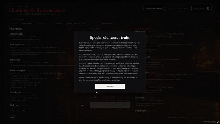The width and height of the screenshot is (220, 124).
Task: Click the paragraph starting "Every person has strengths"
Action: click(110, 47)
